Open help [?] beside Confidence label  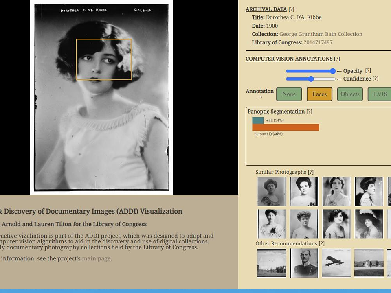[x=376, y=79]
